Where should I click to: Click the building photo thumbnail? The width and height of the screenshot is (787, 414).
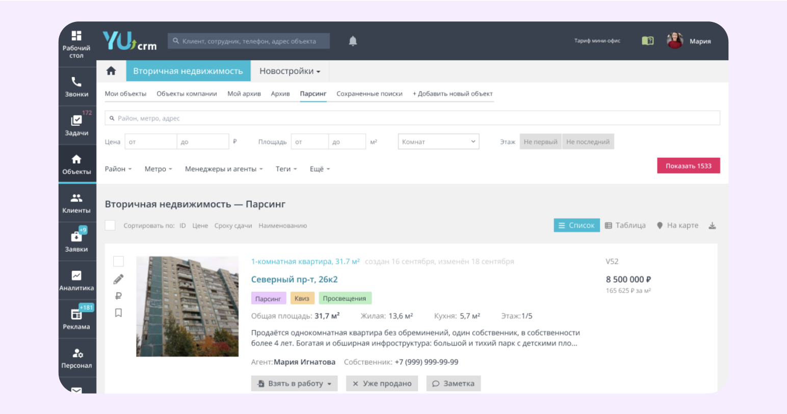(187, 306)
